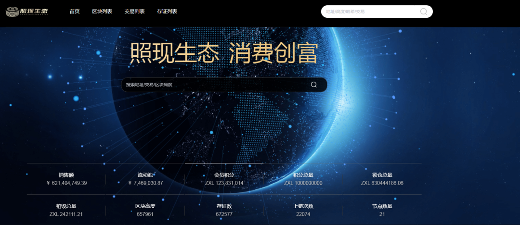Click the magnifier icon in the header search box
Image resolution: width=520 pixels, height=225 pixels.
424,12
